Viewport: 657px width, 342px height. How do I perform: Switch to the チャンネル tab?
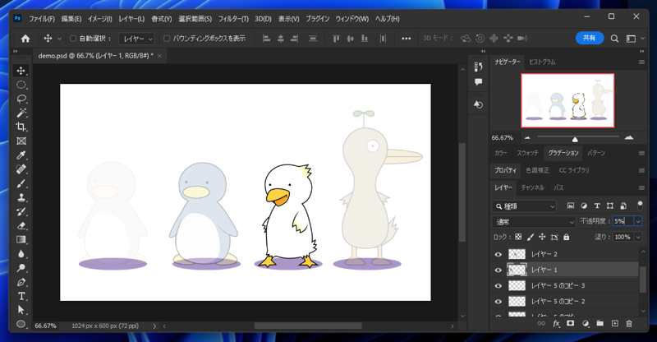[532, 188]
